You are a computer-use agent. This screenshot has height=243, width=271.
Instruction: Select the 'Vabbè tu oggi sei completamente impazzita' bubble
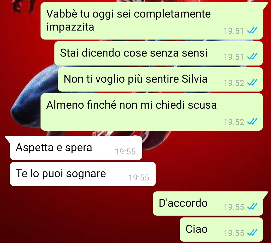pos(152,21)
